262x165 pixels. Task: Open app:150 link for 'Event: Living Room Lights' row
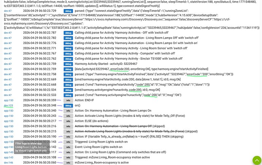(8, 147)
